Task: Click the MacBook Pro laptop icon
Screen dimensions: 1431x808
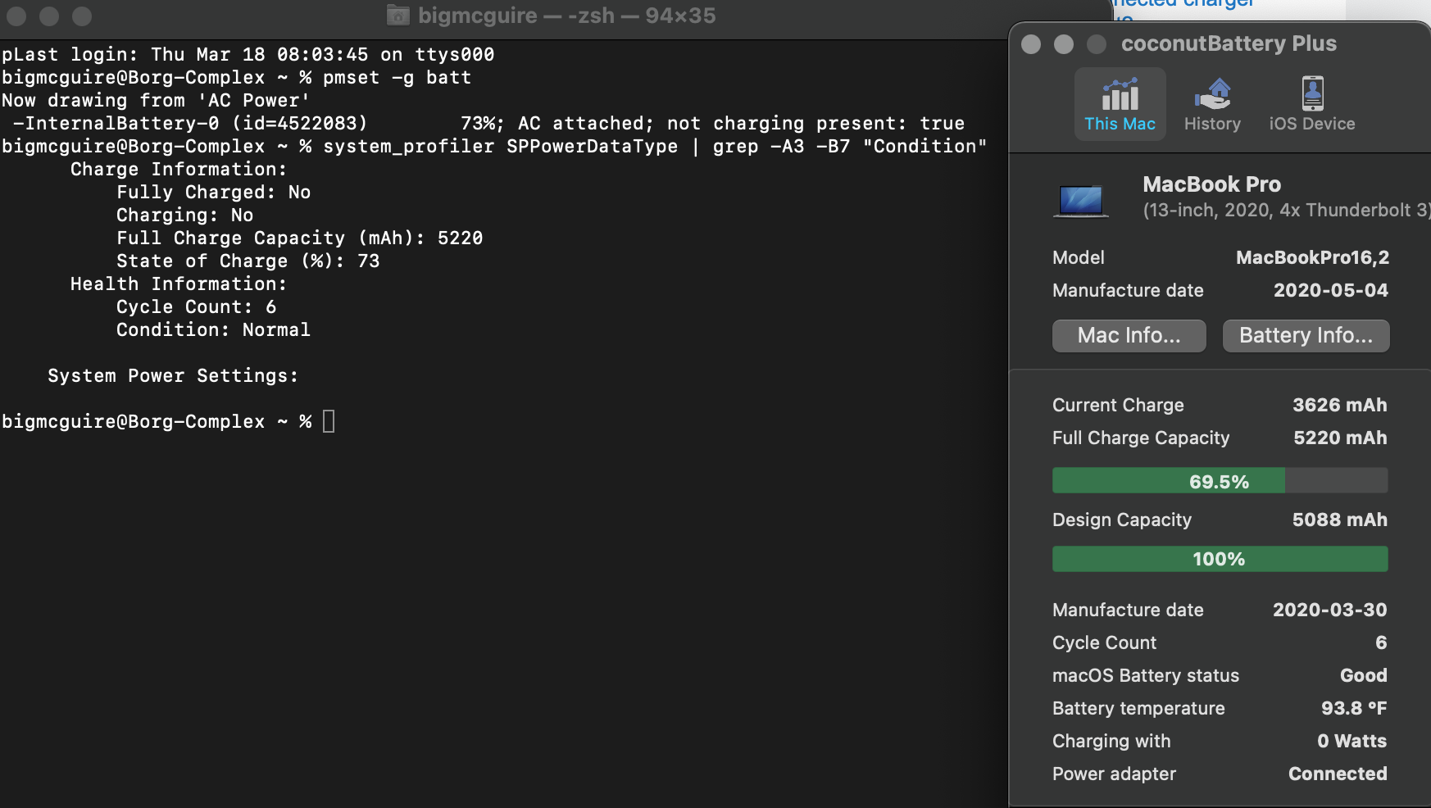Action: tap(1081, 201)
